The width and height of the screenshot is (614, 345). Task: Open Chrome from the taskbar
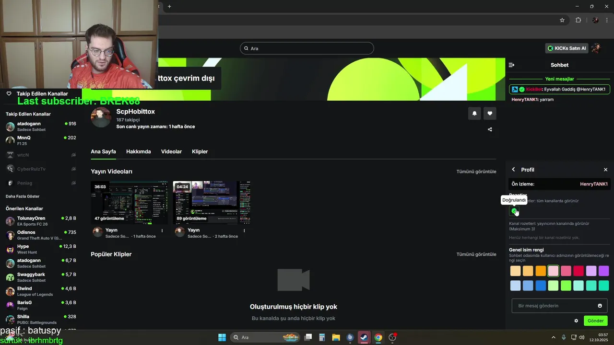tap(378, 337)
